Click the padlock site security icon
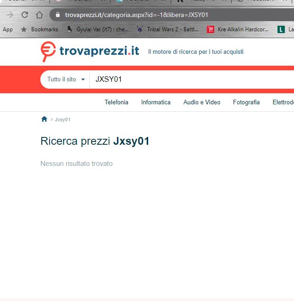 (58, 15)
